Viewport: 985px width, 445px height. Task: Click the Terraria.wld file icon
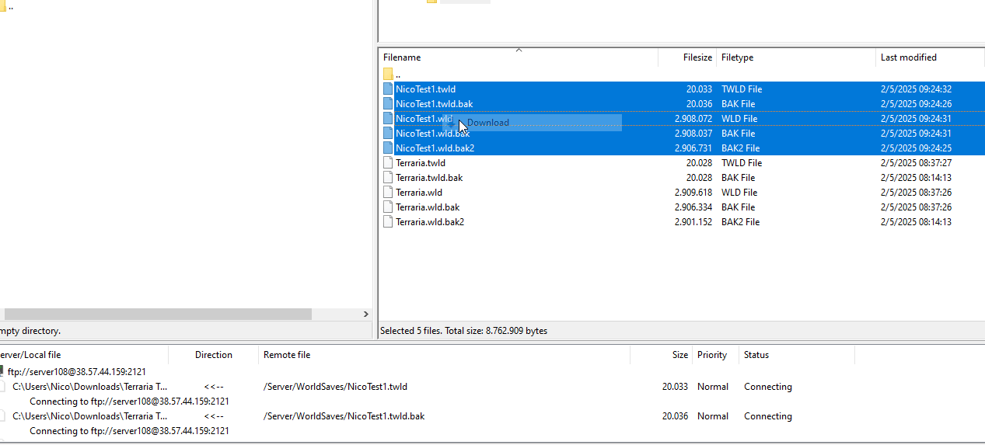click(388, 193)
